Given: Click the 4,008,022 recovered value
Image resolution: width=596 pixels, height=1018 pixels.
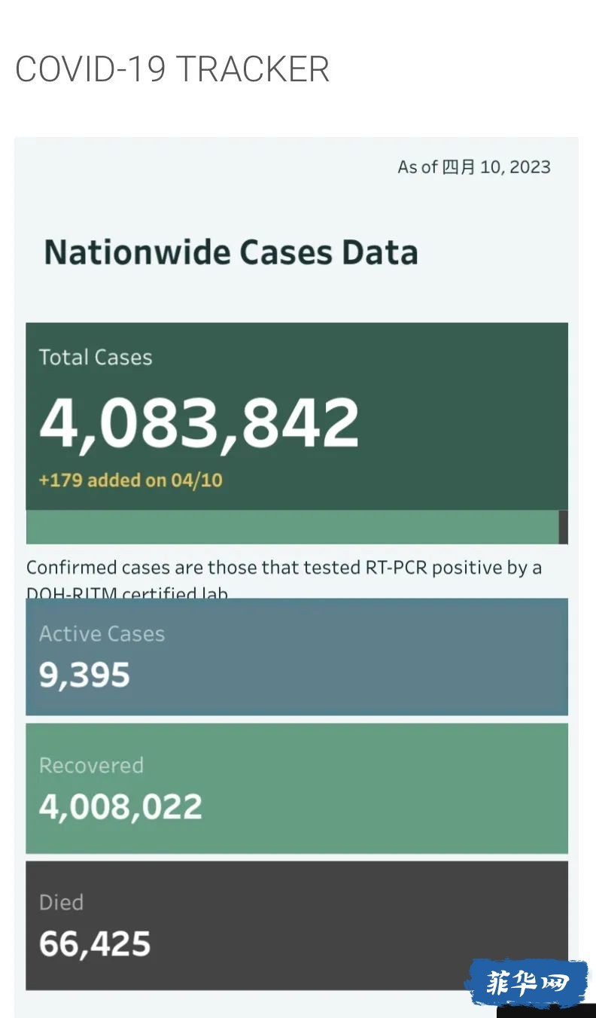Looking at the screenshot, I should (x=120, y=807).
